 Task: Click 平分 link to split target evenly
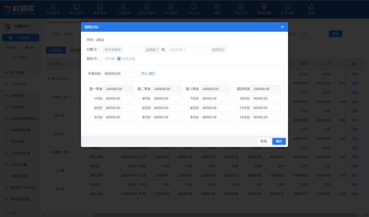coord(144,74)
